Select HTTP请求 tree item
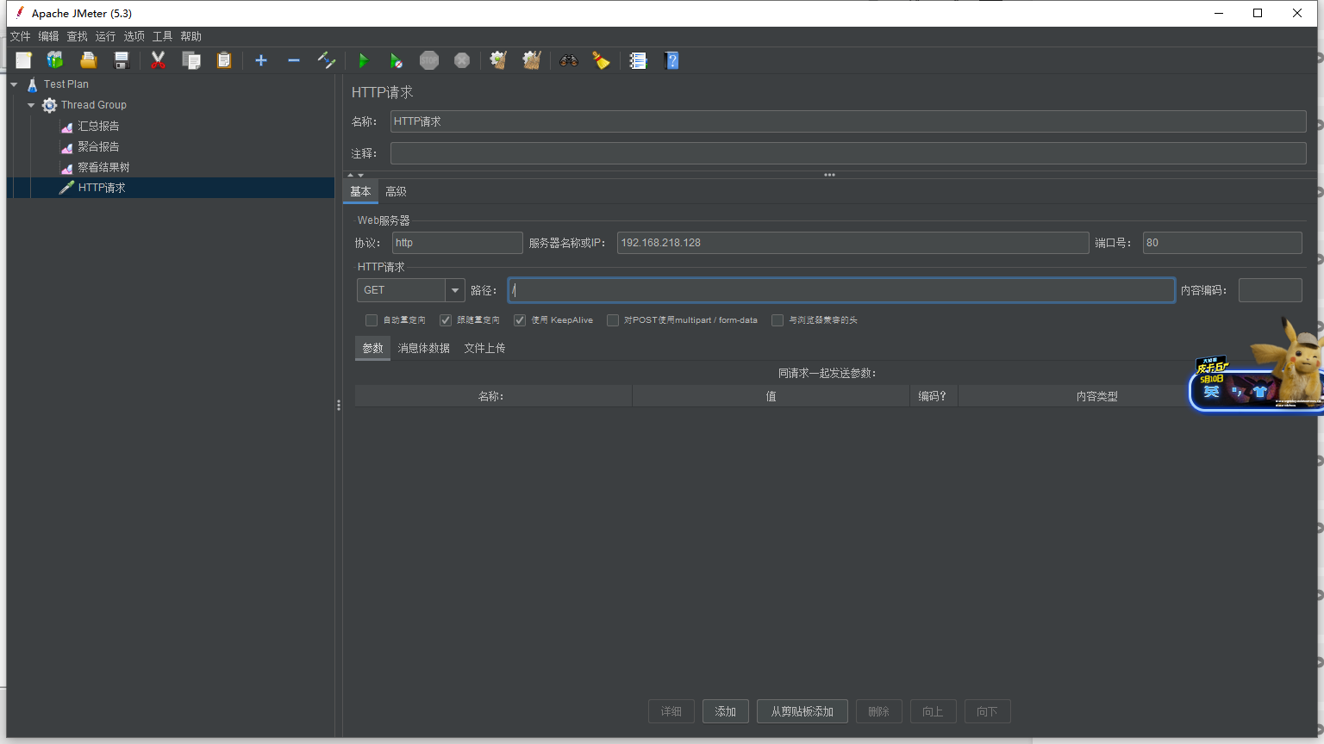The height and width of the screenshot is (744, 1324). [x=102, y=188]
